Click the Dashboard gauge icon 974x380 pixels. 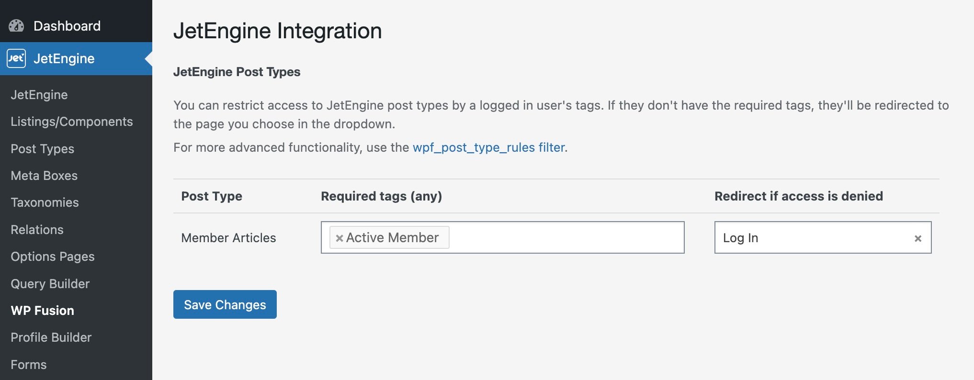pos(16,26)
